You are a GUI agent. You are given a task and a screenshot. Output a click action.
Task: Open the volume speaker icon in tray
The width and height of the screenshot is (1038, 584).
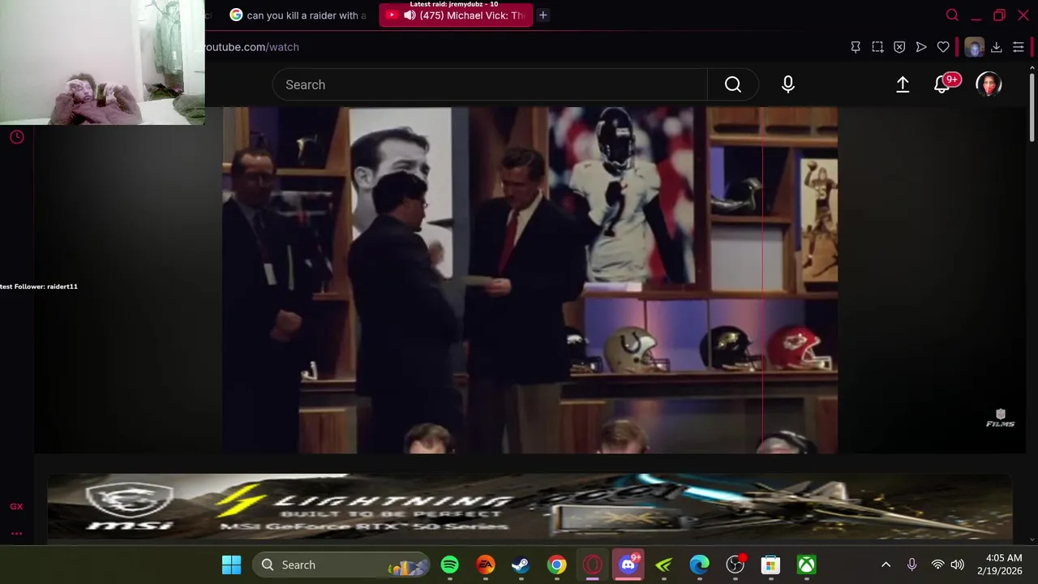958,565
